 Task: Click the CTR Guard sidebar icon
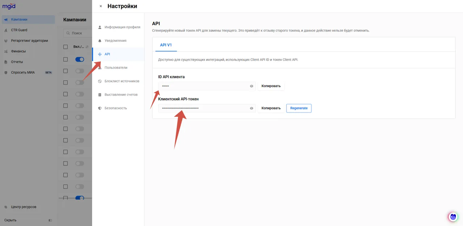(6, 30)
